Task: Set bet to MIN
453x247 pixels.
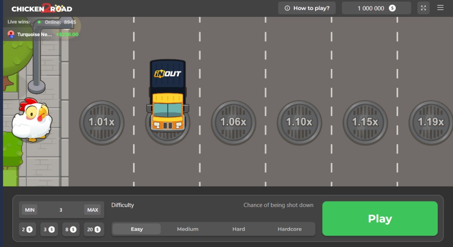Action: point(29,210)
